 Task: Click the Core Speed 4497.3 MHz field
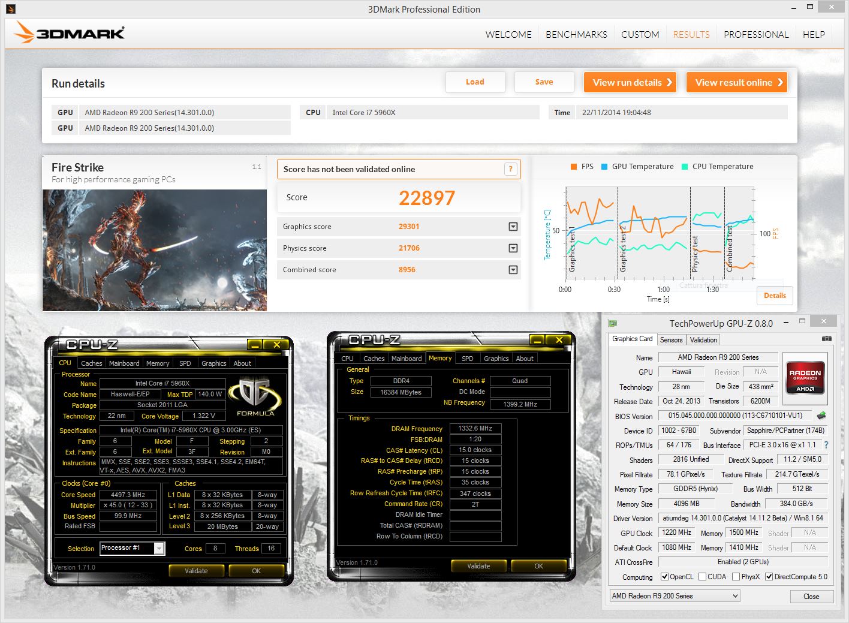(x=128, y=495)
